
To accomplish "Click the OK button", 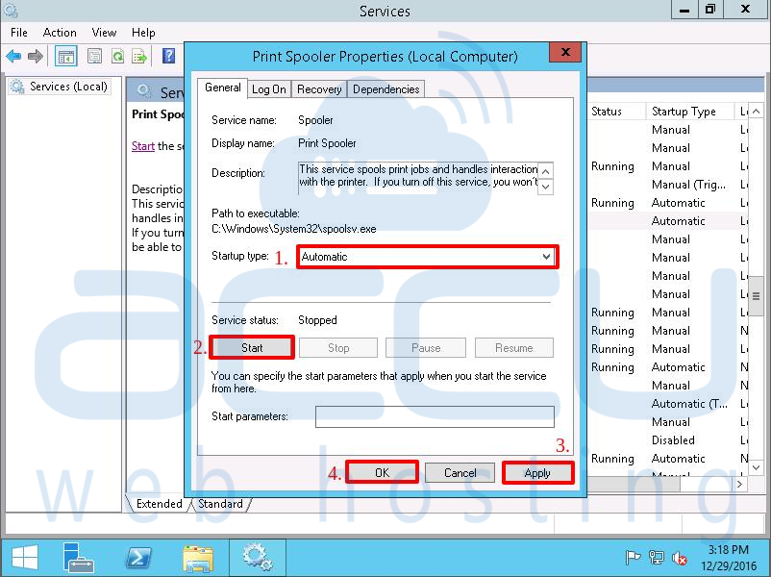I will point(382,473).
